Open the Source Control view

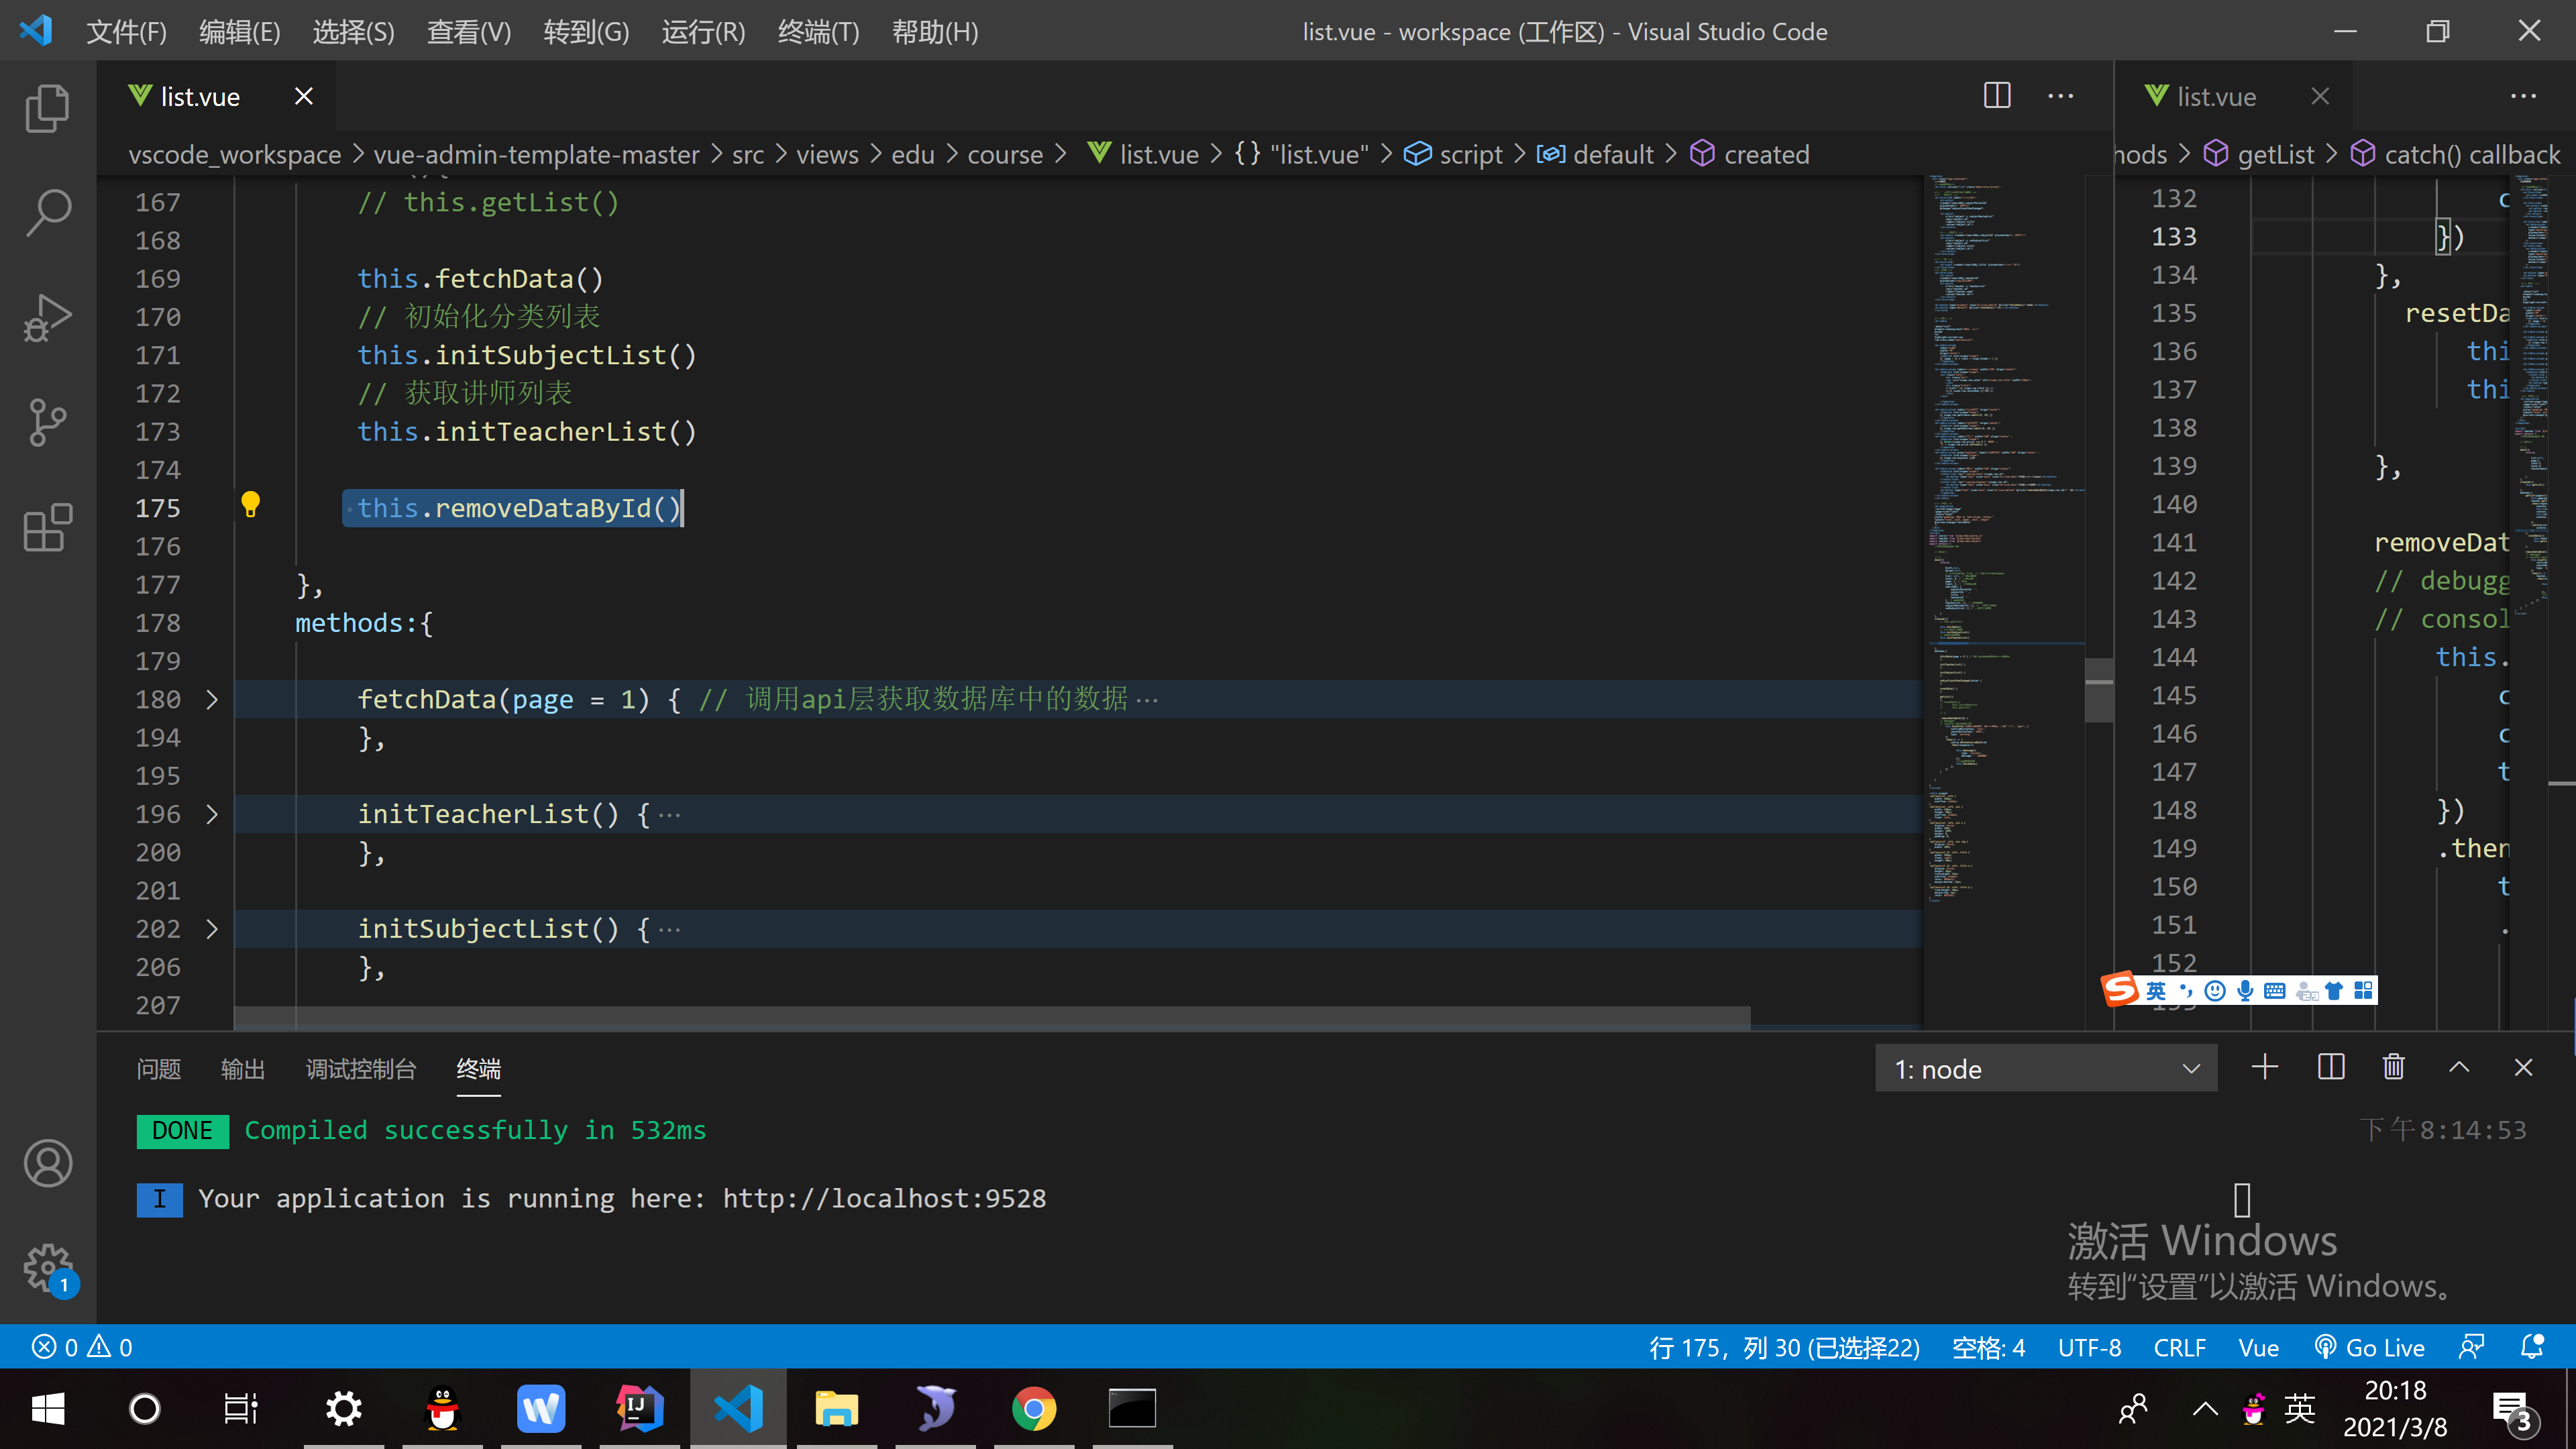[47, 422]
